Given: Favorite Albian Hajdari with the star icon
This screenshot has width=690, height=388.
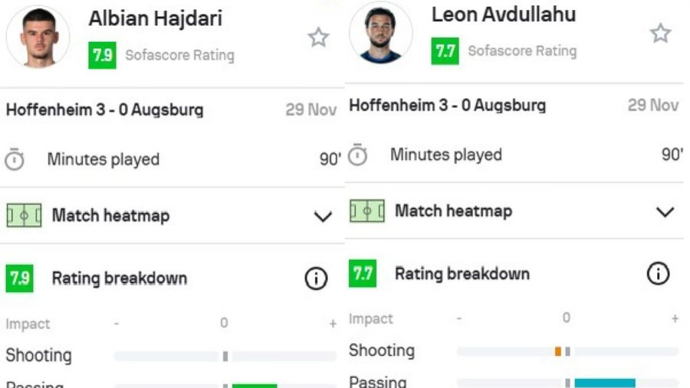Looking at the screenshot, I should coord(318,37).
